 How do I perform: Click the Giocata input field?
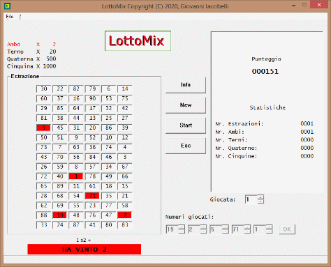click(251, 199)
